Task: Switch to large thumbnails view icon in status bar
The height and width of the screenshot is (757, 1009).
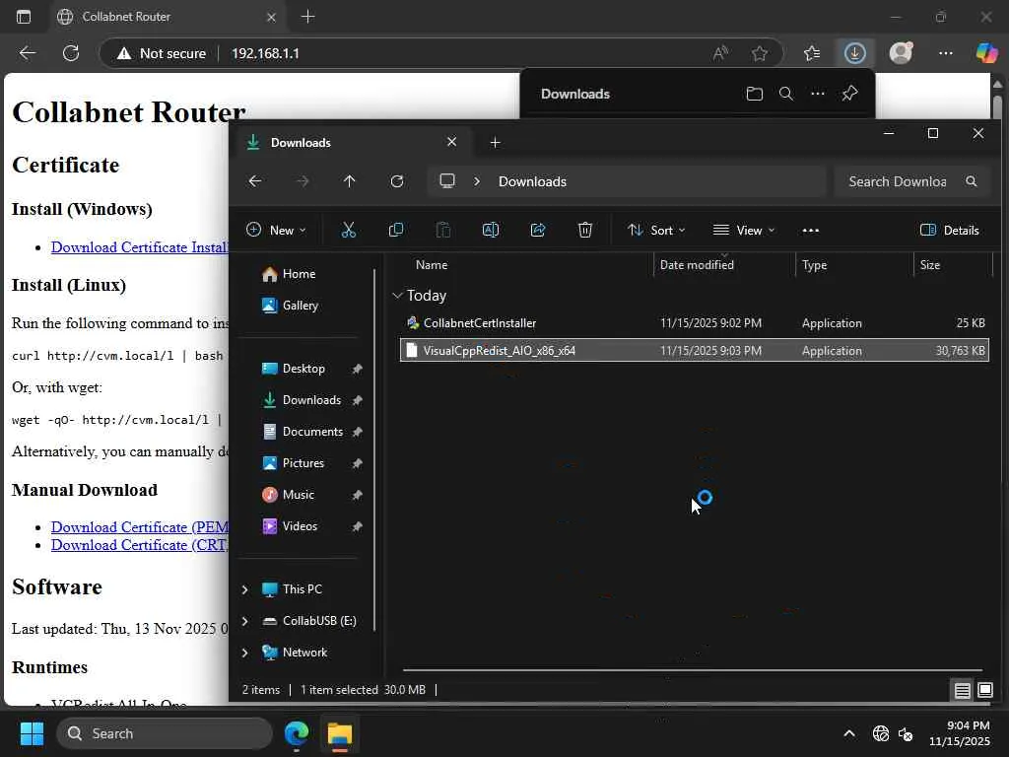Action: [985, 691]
